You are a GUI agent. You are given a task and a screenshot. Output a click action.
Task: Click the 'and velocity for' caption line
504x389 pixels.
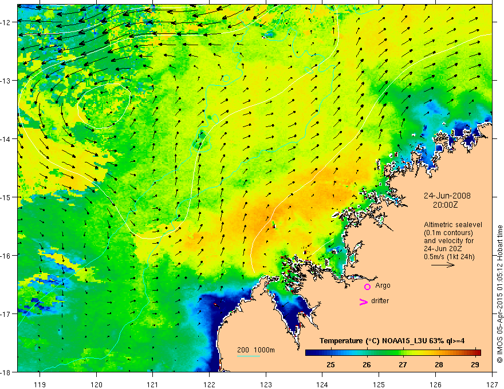click(x=448, y=241)
